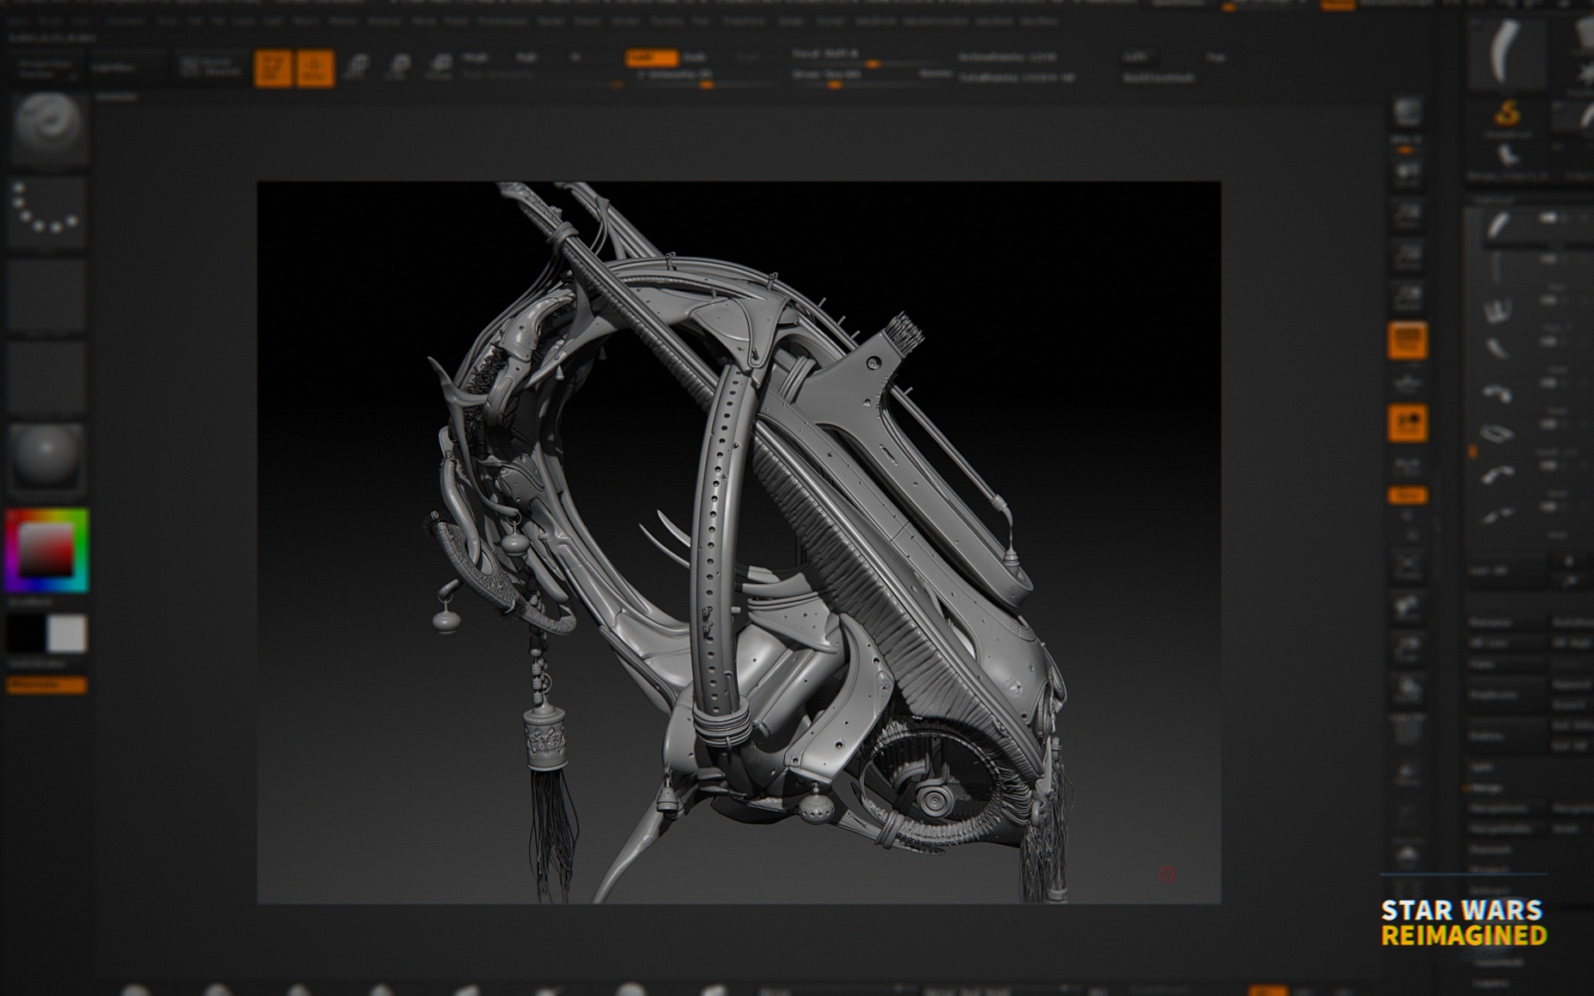Select the tool thumbnail below SimpleBrush
This screenshot has width=1594, height=996.
[x=1507, y=158]
